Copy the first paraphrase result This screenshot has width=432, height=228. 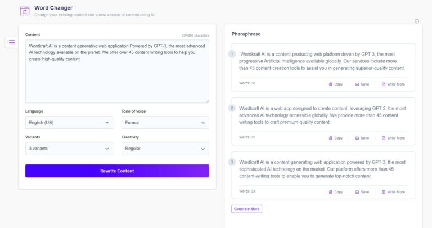pos(336,84)
